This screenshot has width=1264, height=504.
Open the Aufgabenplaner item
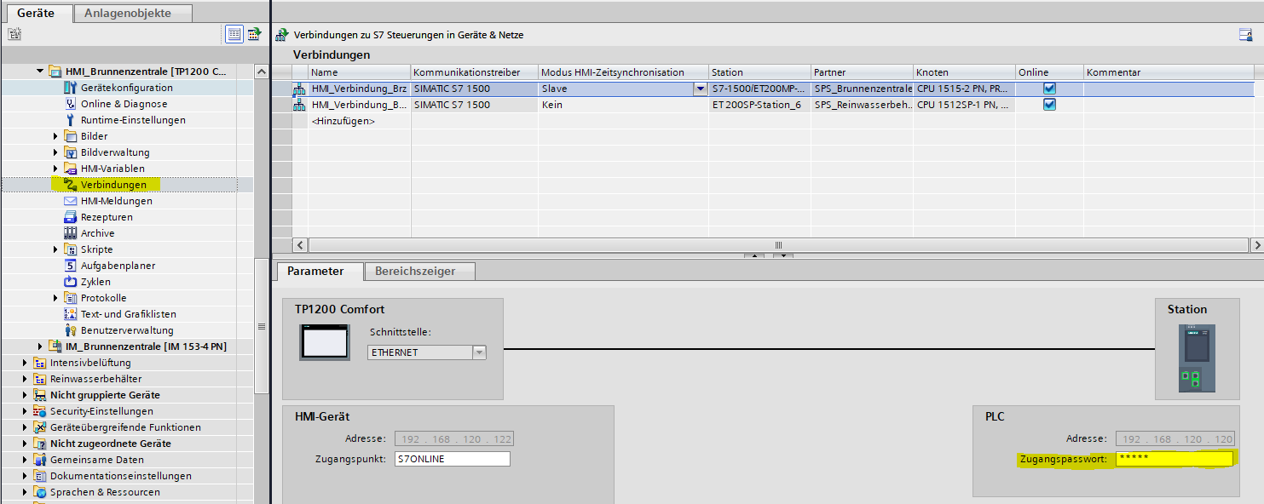[118, 266]
